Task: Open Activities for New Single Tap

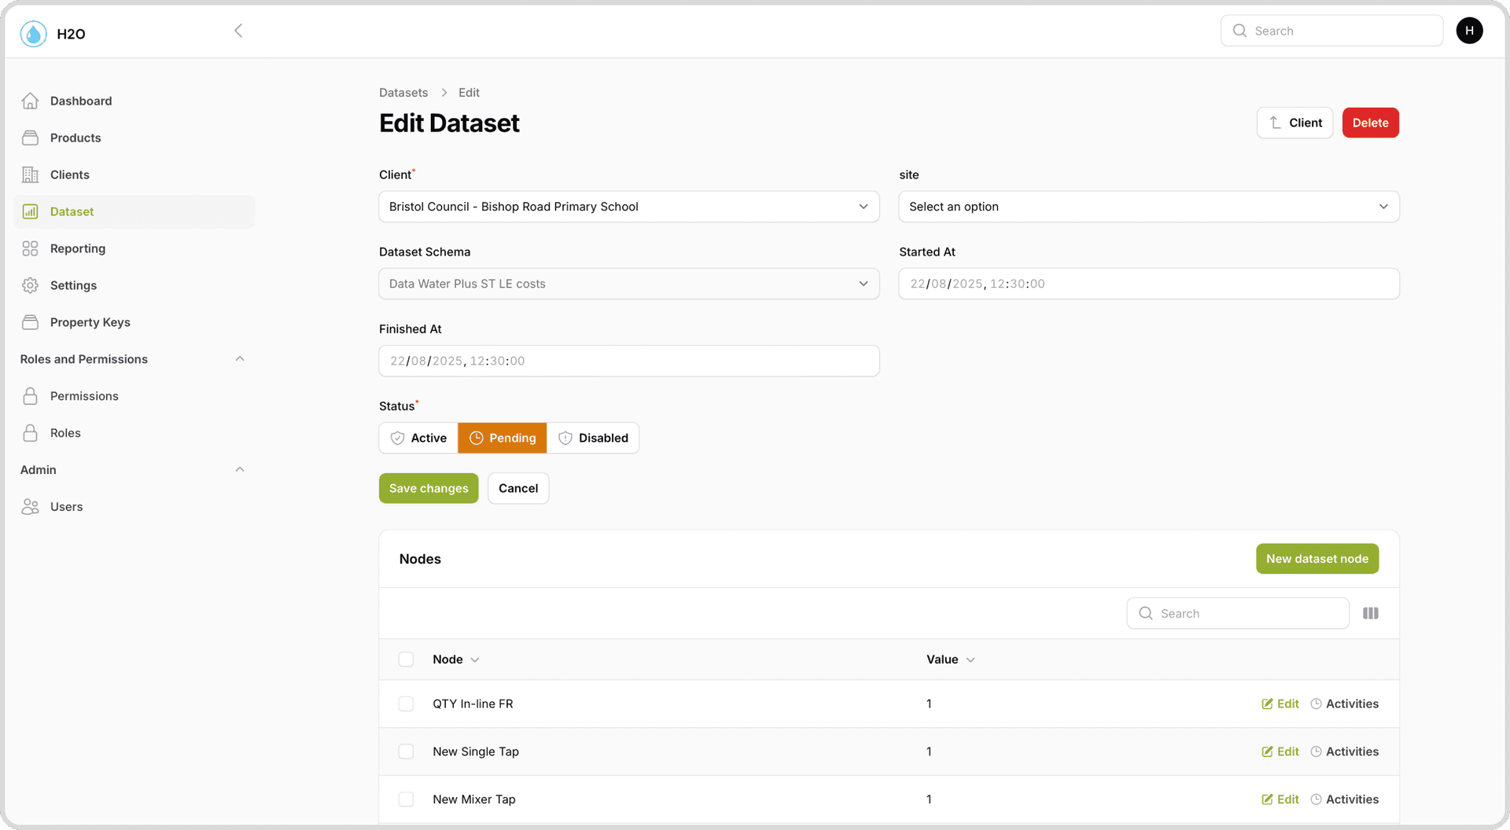Action: (x=1344, y=751)
